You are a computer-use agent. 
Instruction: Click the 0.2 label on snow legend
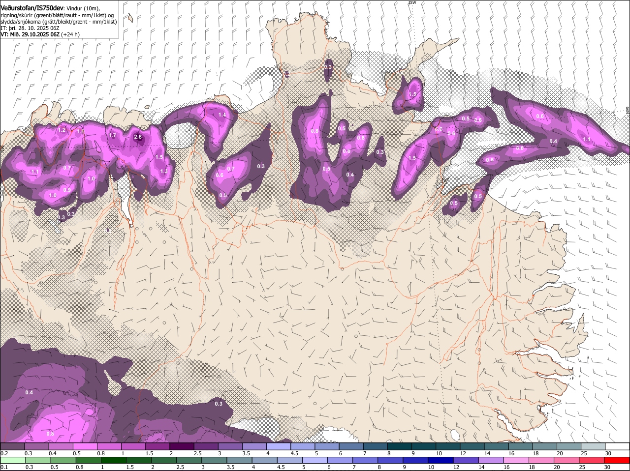(x=4, y=453)
